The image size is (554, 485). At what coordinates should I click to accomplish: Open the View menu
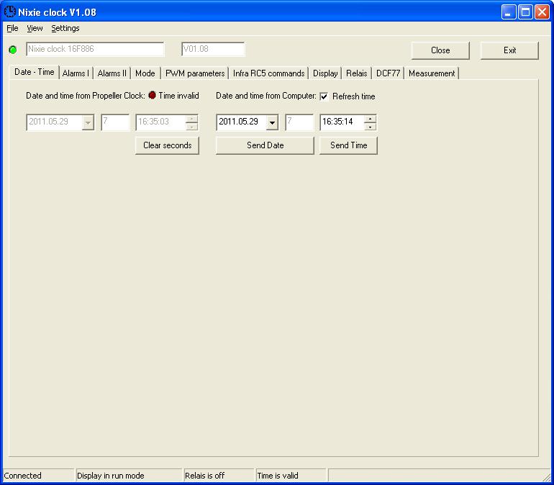pyautogui.click(x=35, y=28)
